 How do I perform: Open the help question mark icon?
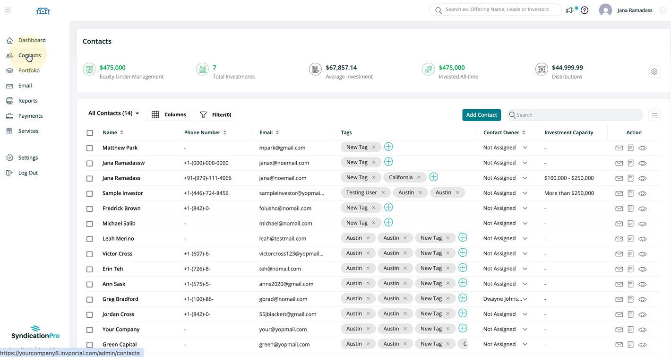(585, 10)
